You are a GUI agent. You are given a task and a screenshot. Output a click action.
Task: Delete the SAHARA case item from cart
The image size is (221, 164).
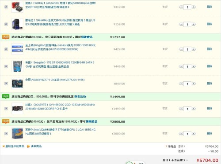tap(210, 24)
